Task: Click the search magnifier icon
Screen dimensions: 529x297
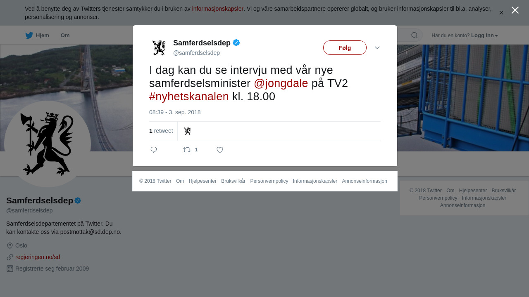Action: pyautogui.click(x=415, y=35)
